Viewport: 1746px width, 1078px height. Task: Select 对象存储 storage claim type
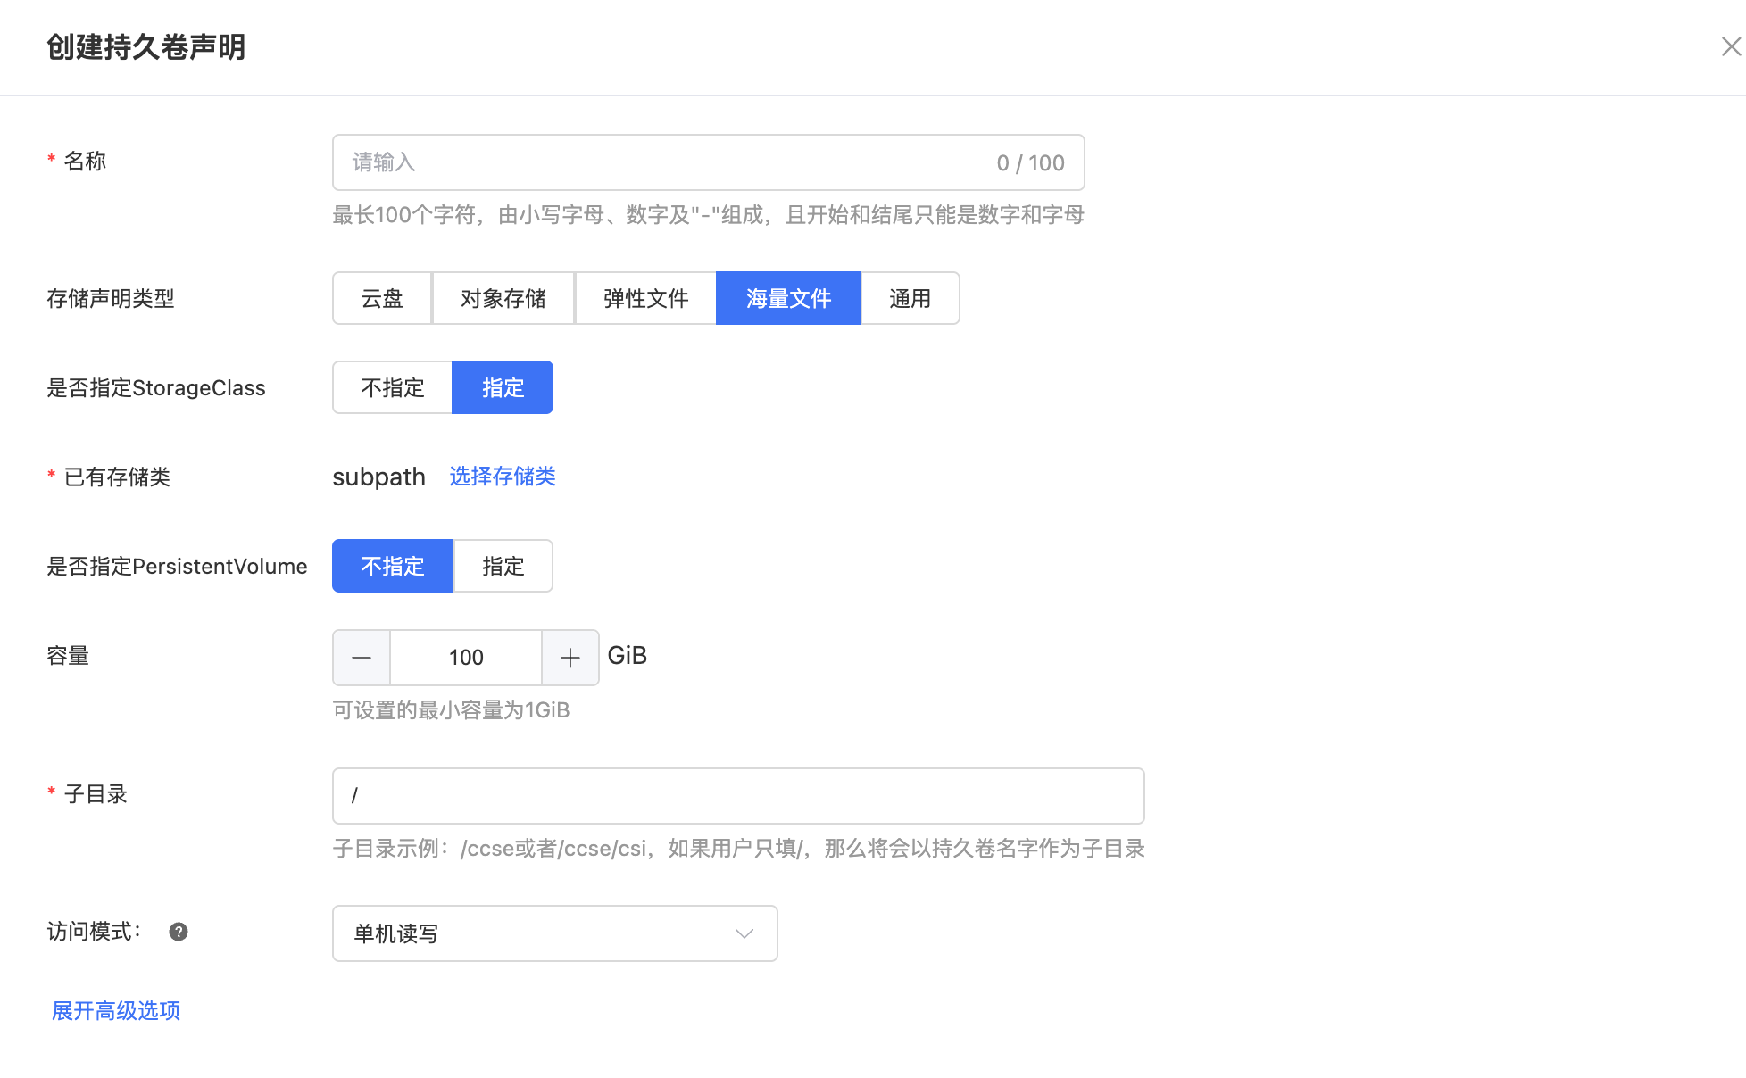coord(503,298)
